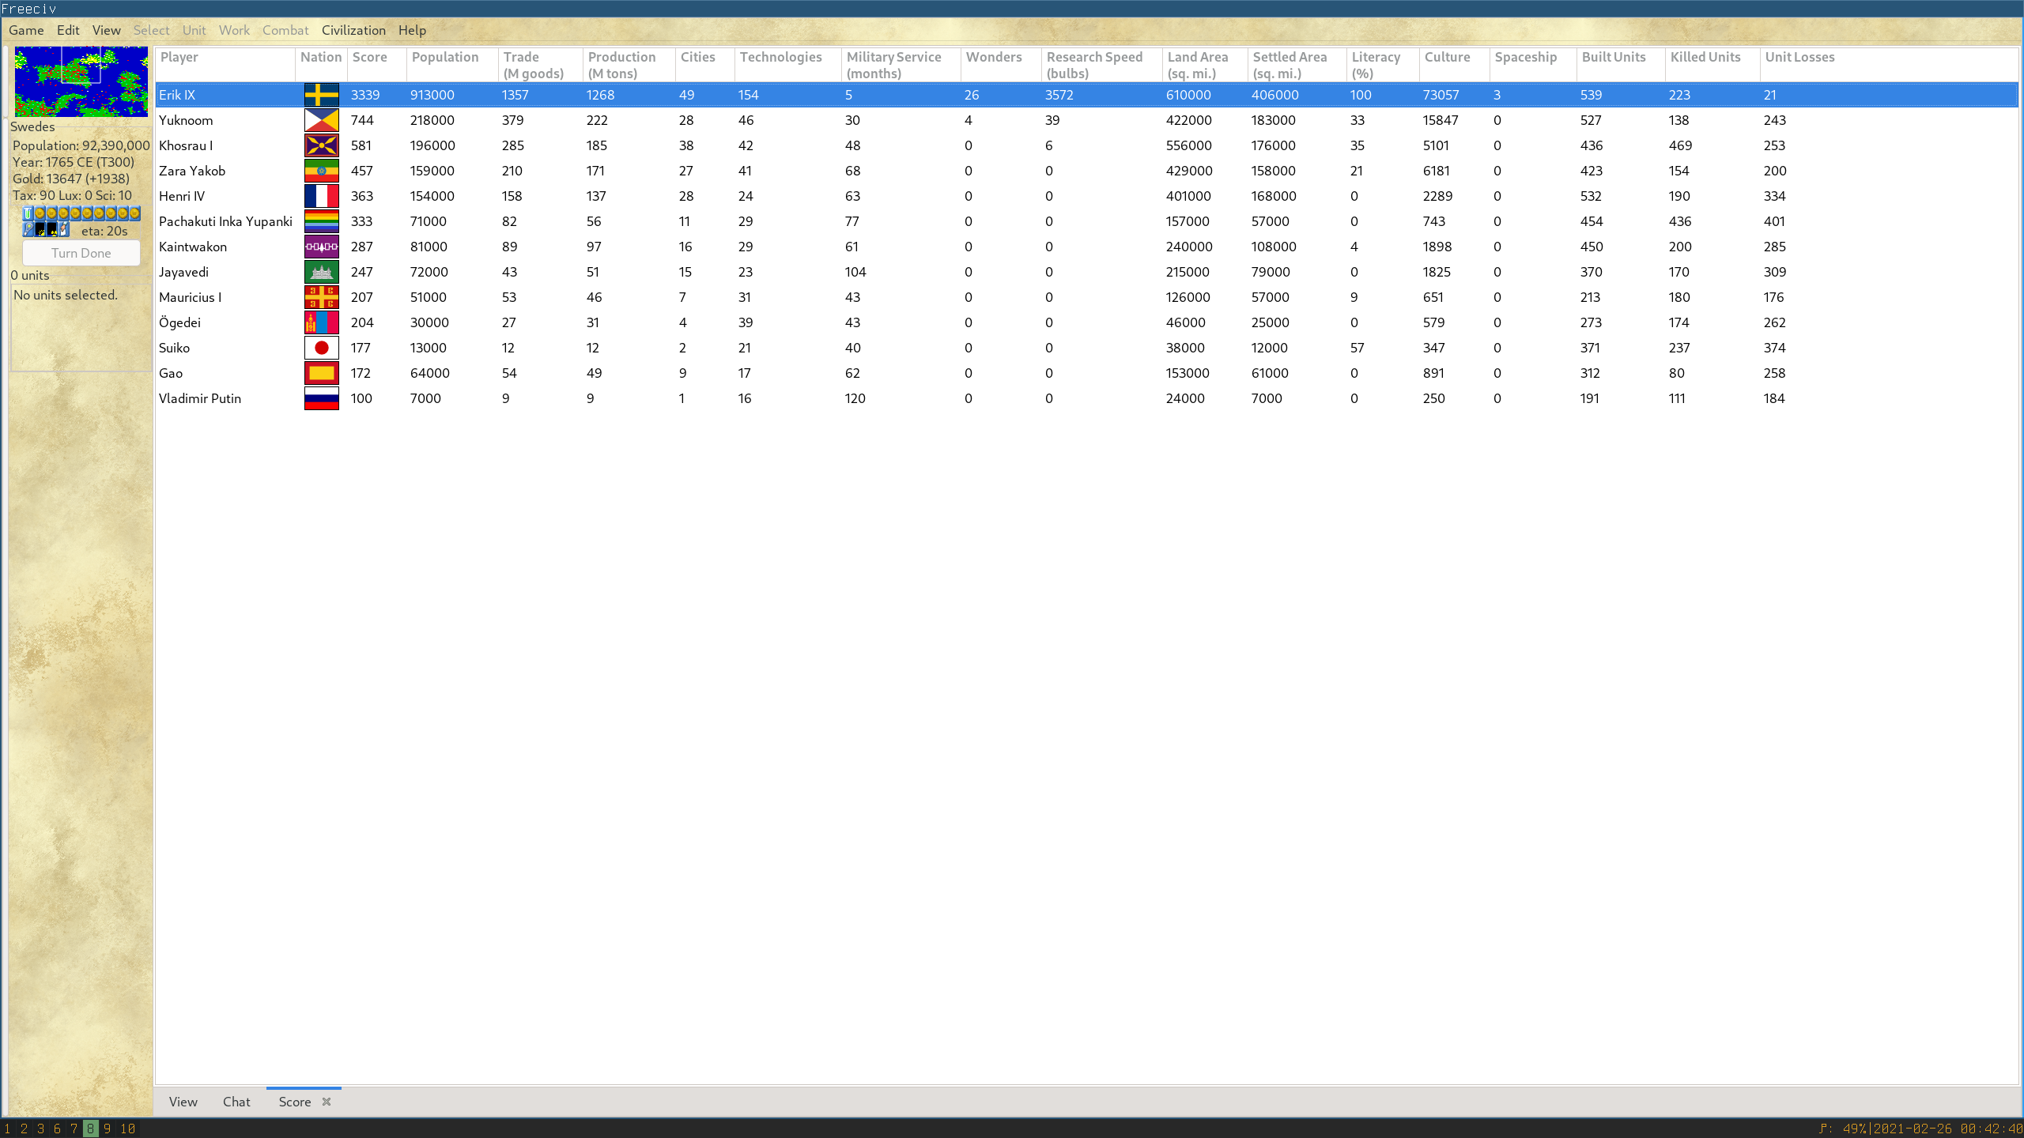Viewport: 2024px width, 1138px height.
Task: Click the global warming indicator icon
Action: click(x=40, y=229)
